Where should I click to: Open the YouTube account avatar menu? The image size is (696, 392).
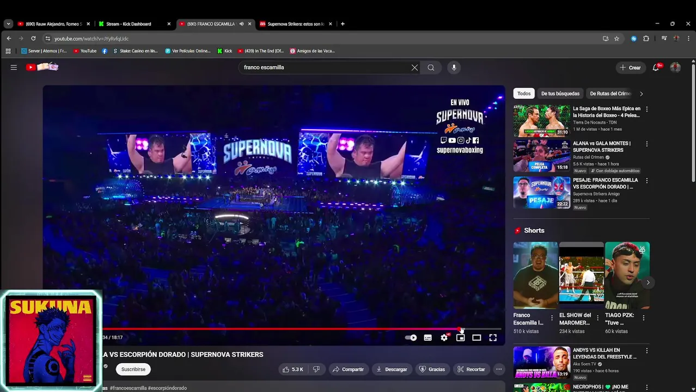(x=675, y=68)
